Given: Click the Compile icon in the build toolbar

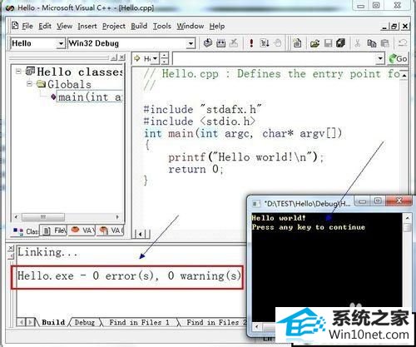Looking at the screenshot, I should pos(208,43).
